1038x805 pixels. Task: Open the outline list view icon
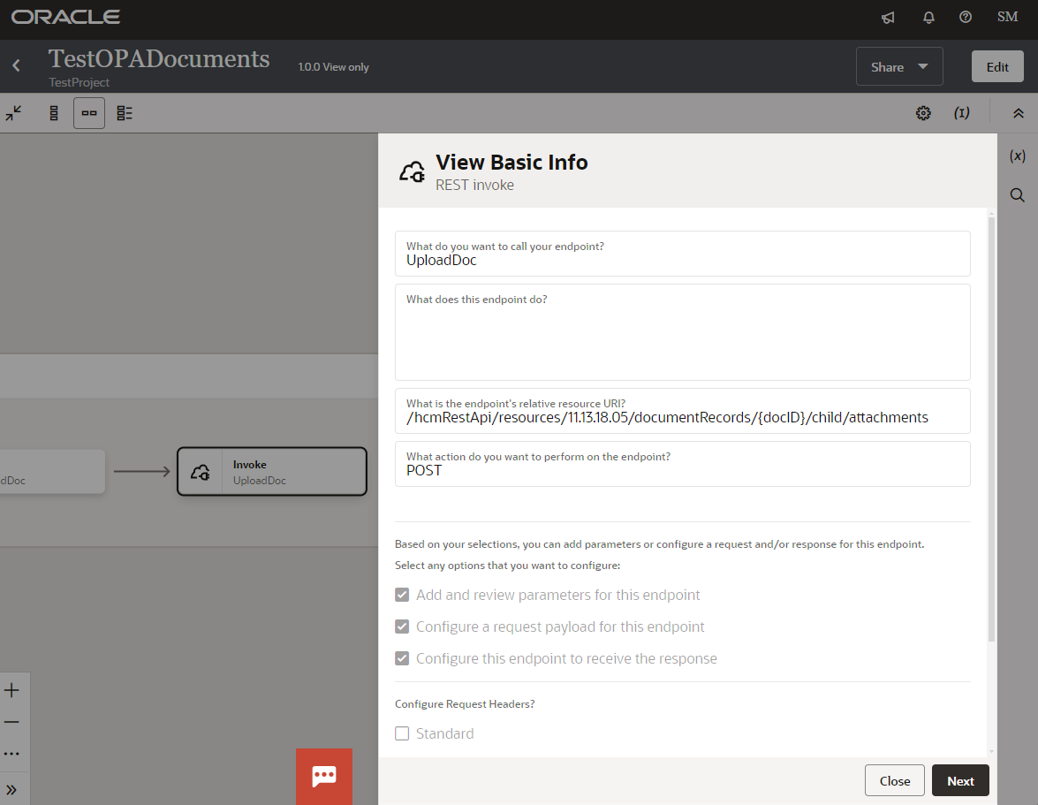tap(124, 112)
